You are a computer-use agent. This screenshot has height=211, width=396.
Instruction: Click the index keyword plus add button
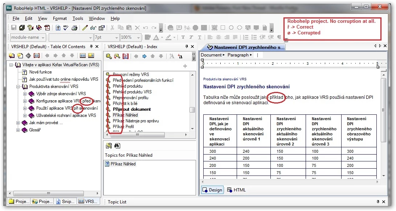[185, 66]
